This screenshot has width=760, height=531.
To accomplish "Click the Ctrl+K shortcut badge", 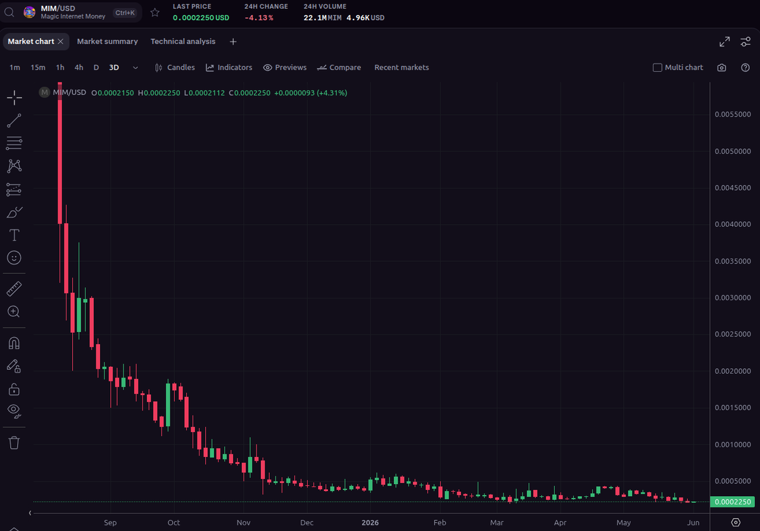I will 124,13.
